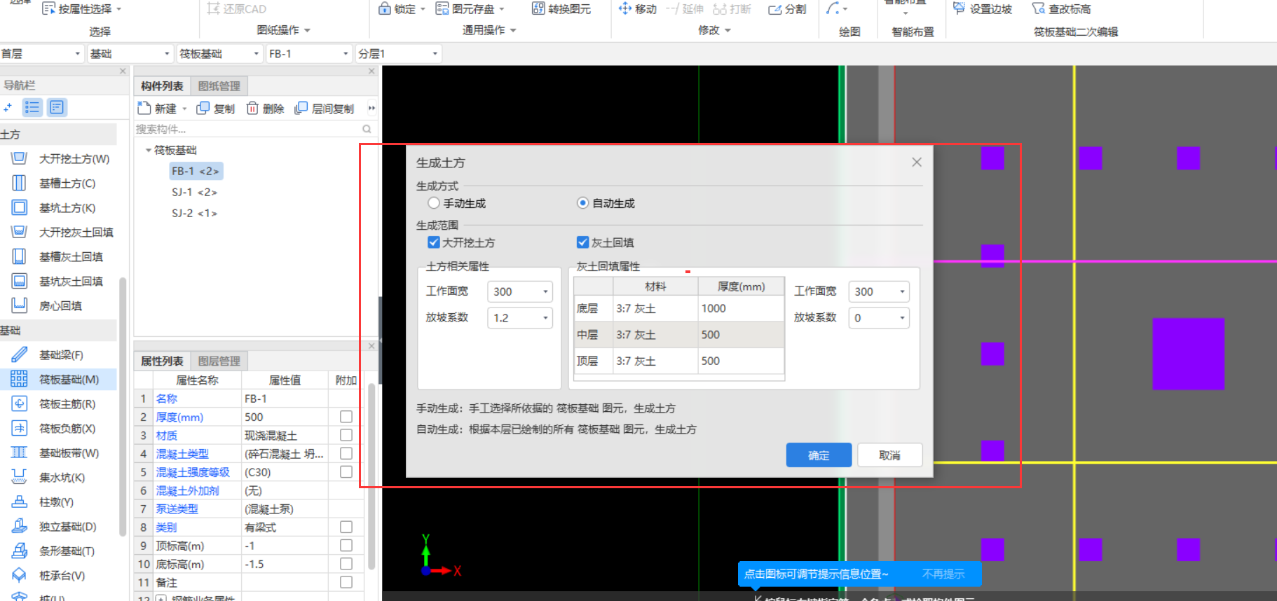Click 查改标高 tool
The width and height of the screenshot is (1277, 601).
[x=1061, y=9]
